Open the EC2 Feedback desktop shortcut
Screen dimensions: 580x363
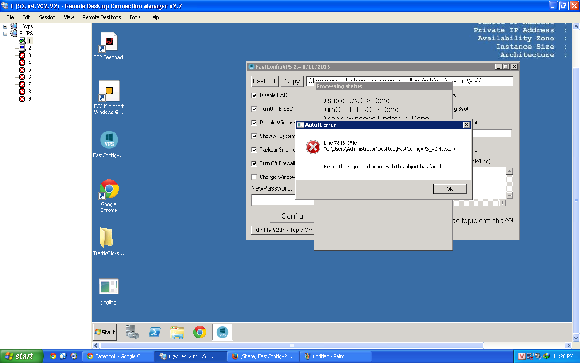coord(109,45)
